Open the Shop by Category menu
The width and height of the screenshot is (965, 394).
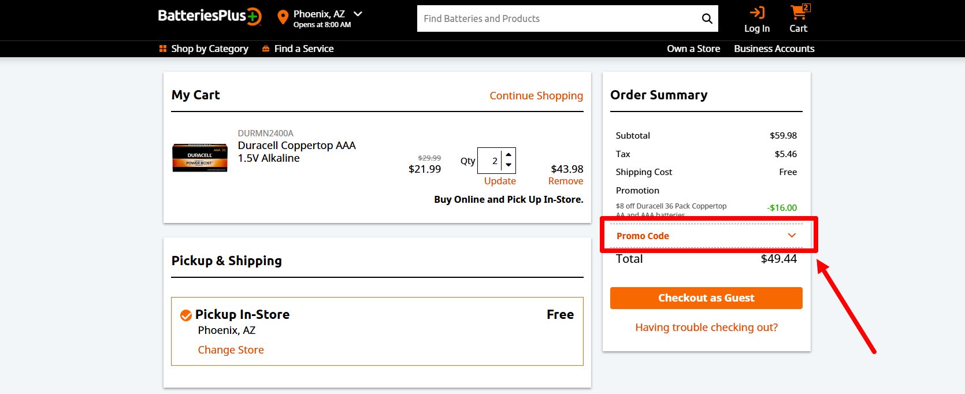209,49
